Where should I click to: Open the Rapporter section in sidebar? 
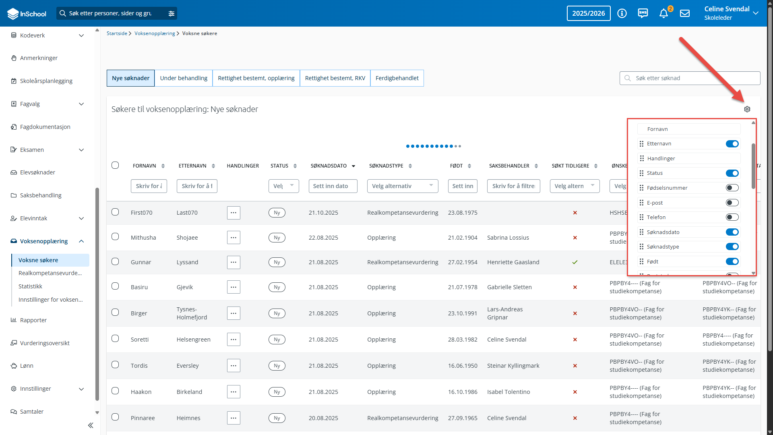tap(33, 320)
